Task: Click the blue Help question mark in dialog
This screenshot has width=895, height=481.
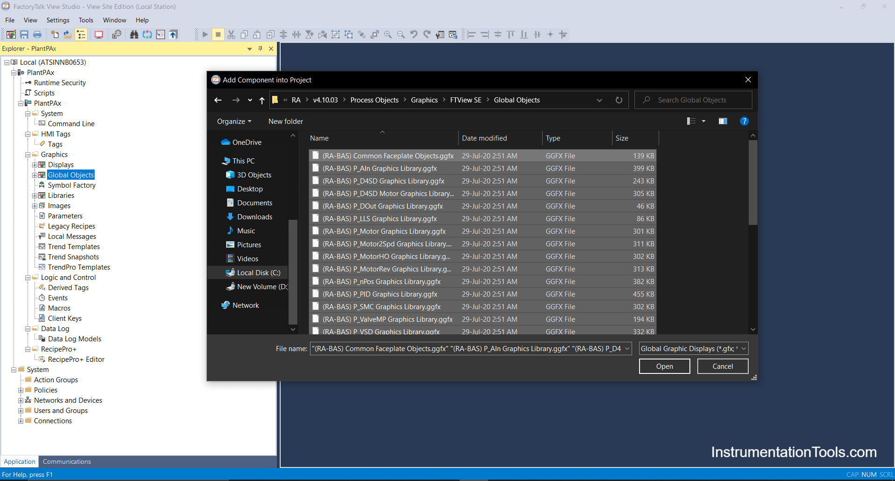Action: tap(744, 121)
